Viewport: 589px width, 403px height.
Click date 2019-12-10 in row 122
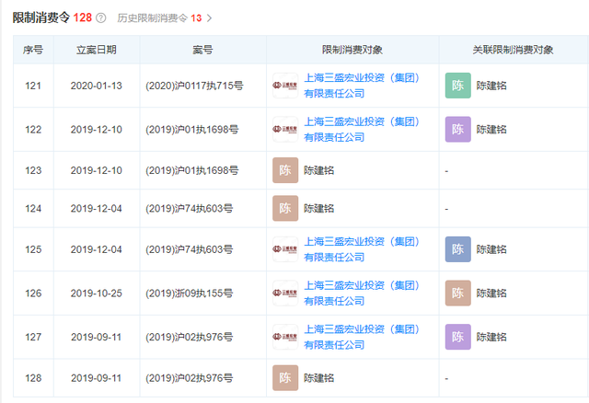(x=96, y=130)
